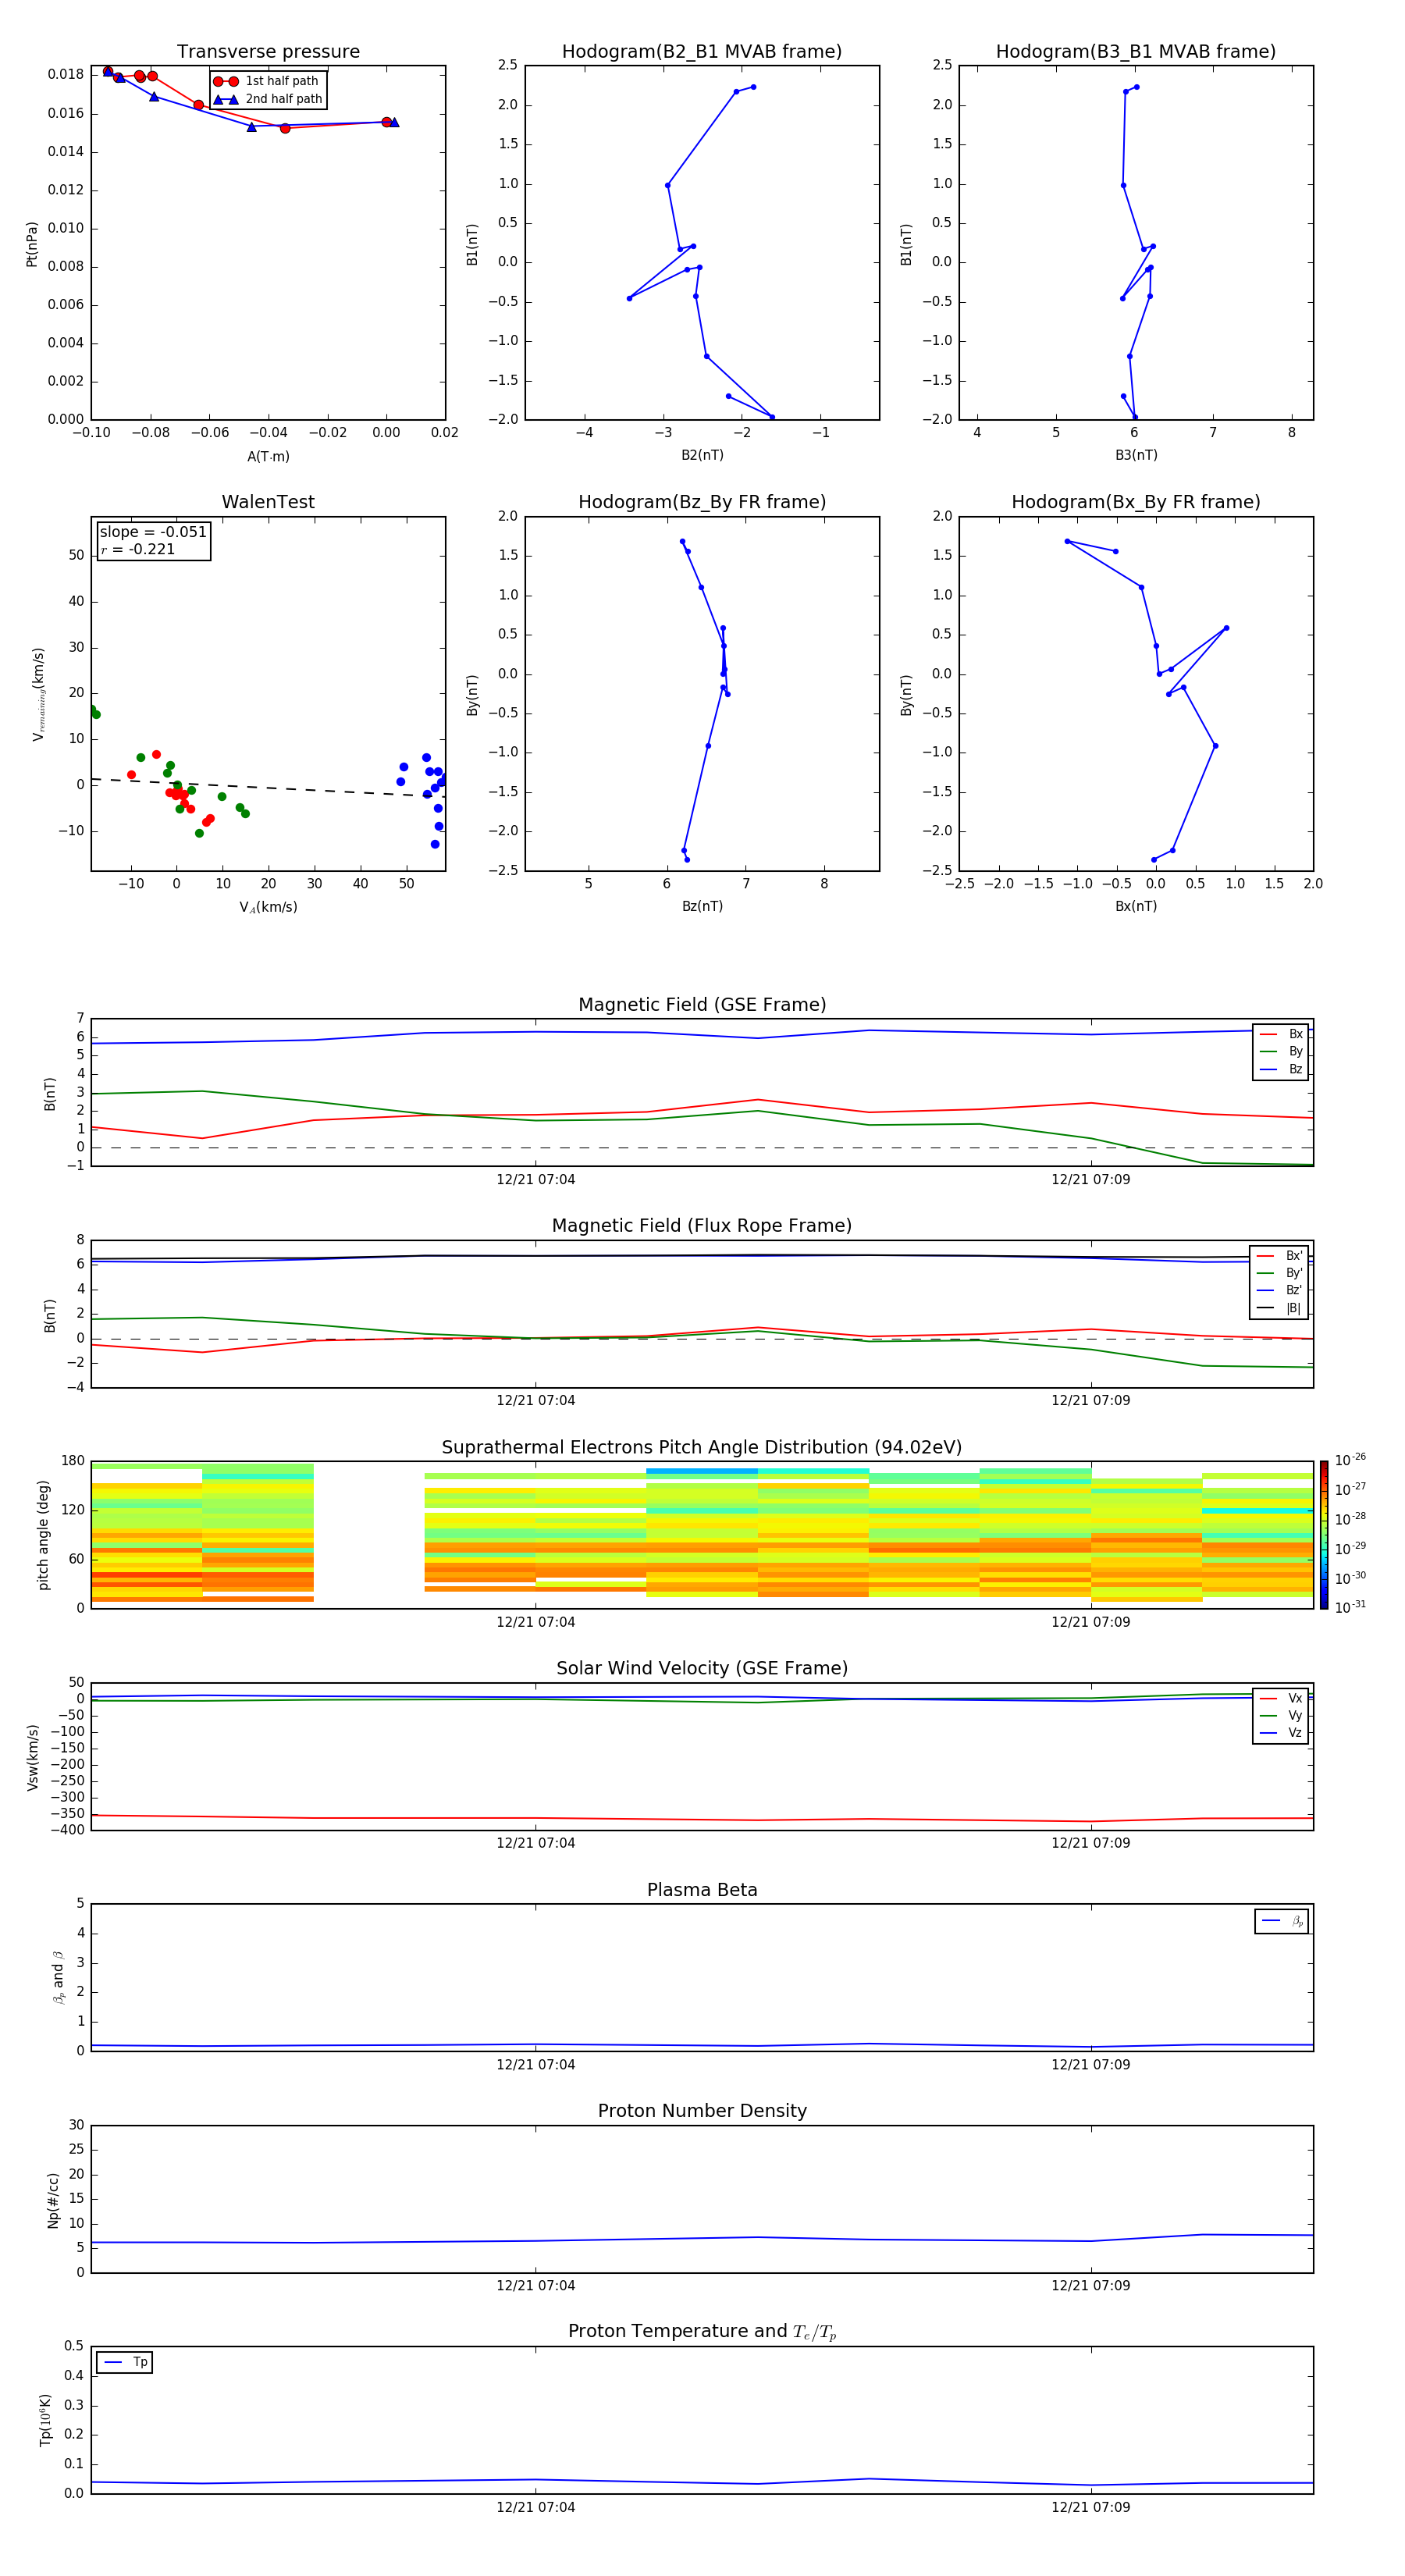The image size is (1405, 2576).
Task: Click '12/21 07:09' tick under GSE magnetic field
Action: coord(1091,1180)
